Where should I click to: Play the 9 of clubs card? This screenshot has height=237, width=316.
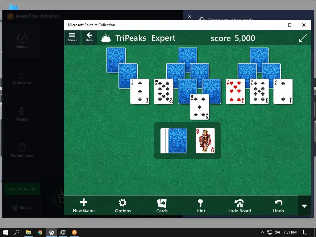point(259,91)
